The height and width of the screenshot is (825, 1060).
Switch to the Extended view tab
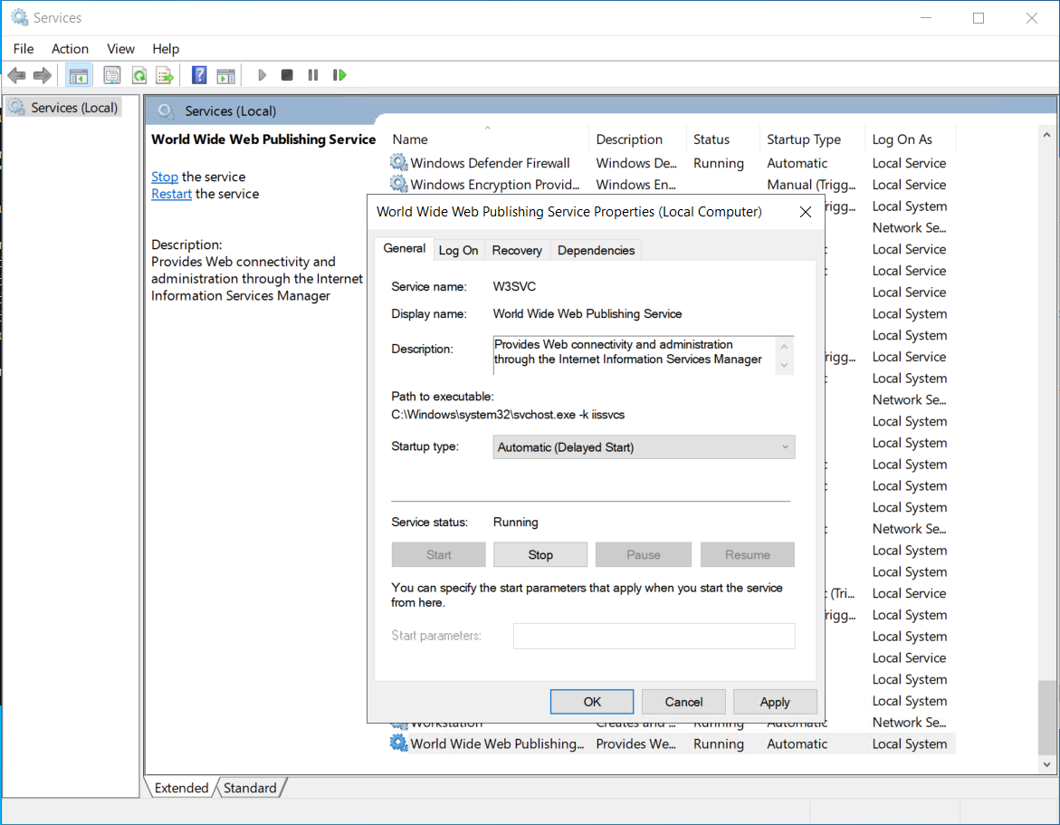tap(181, 788)
